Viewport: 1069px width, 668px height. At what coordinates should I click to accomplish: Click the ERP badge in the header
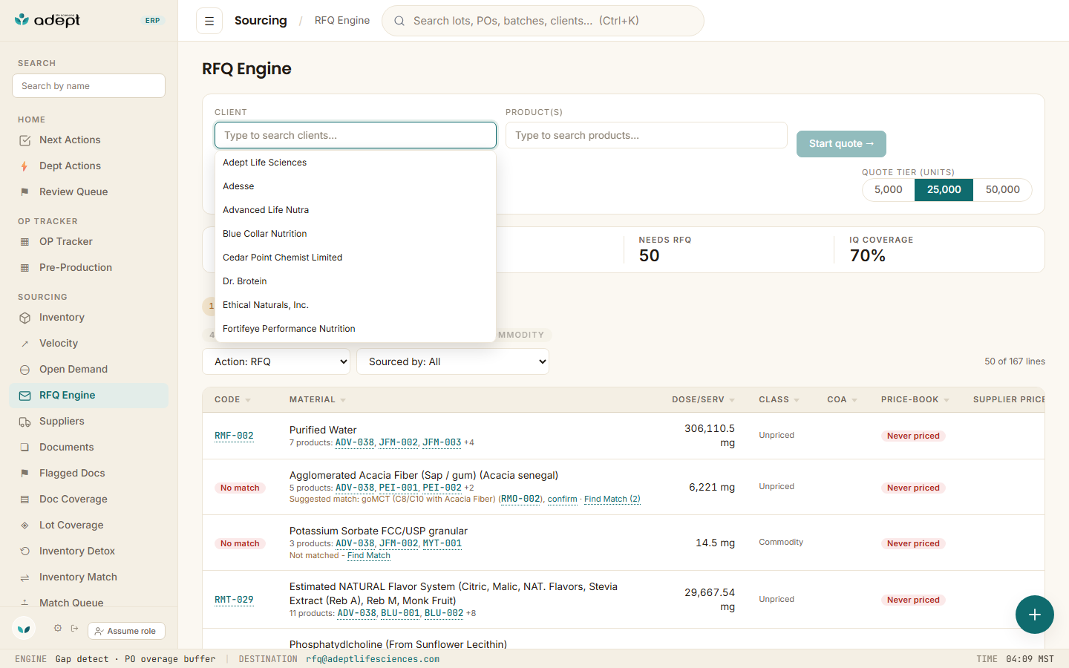coord(153,21)
